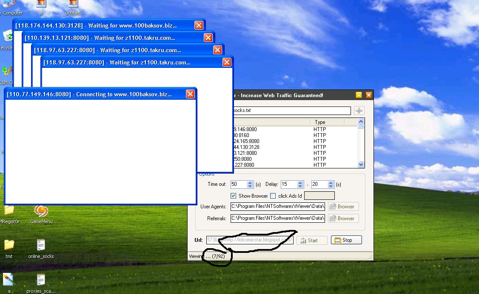Minimize the Increase Web Traffic window
Viewport: 479px width, 294px height.
pos(359,95)
